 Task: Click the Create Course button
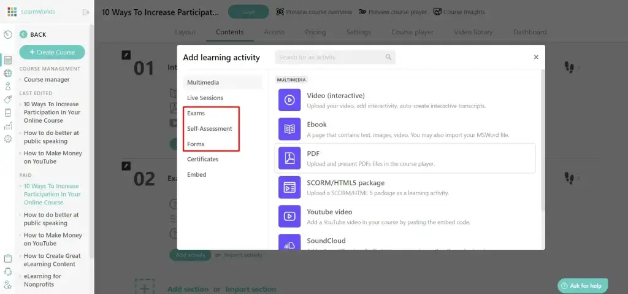click(52, 52)
